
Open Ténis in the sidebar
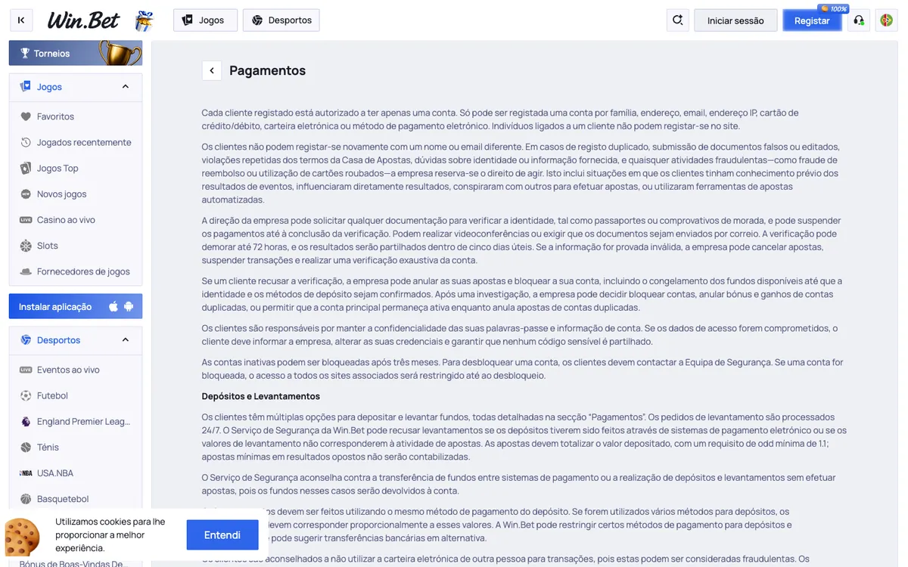coord(48,447)
